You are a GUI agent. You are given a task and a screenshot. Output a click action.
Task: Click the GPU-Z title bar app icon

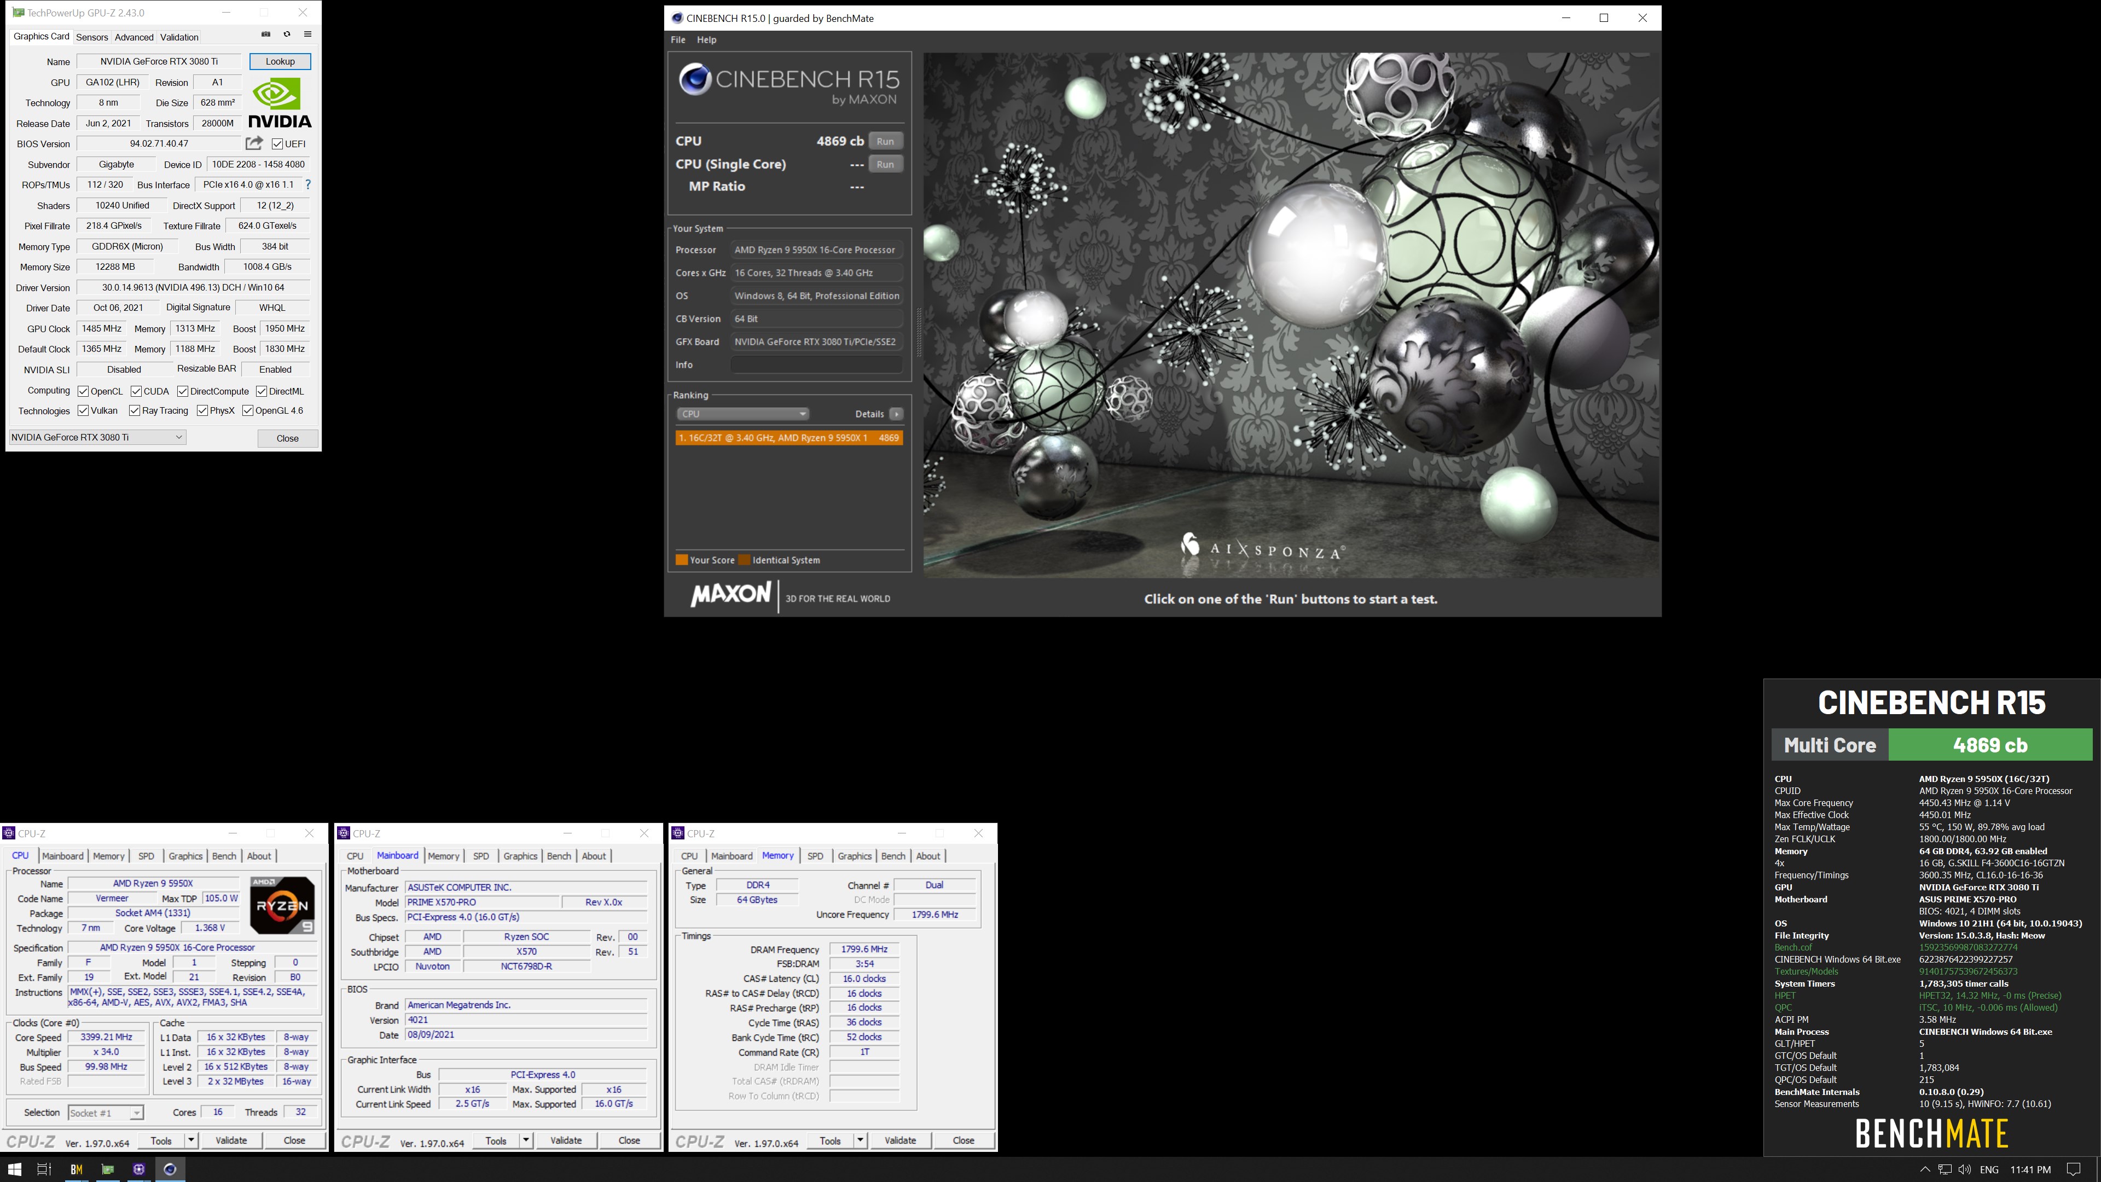click(x=18, y=12)
